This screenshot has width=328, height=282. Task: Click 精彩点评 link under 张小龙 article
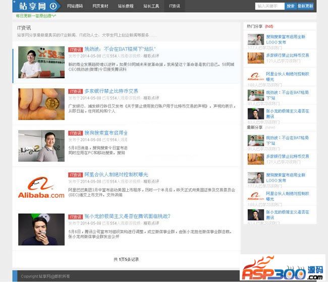151,223
